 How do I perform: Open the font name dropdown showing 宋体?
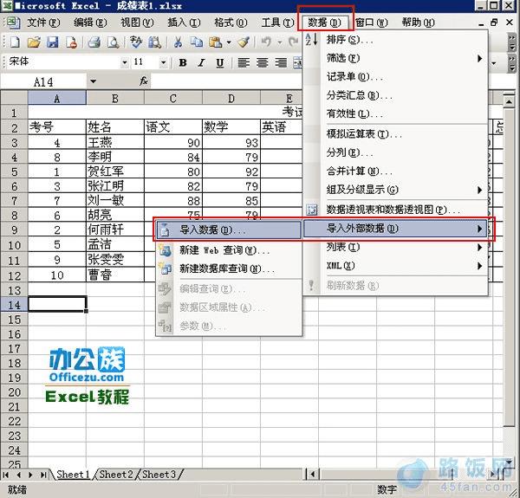point(125,62)
